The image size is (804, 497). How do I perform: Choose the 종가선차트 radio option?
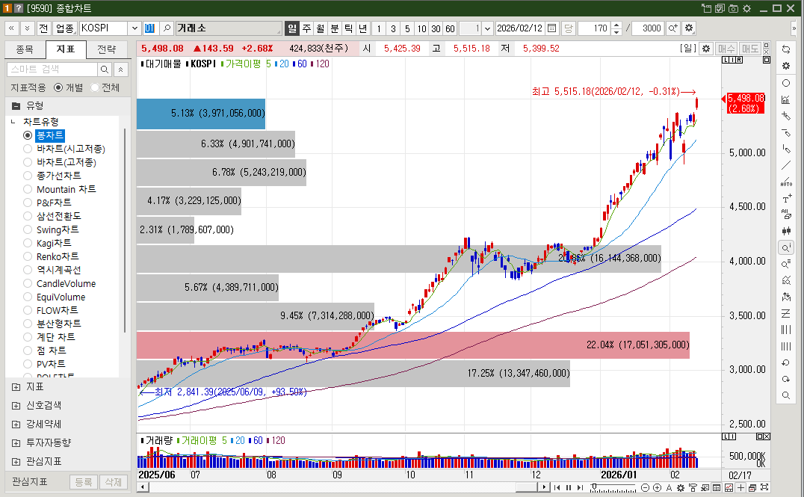tap(28, 176)
